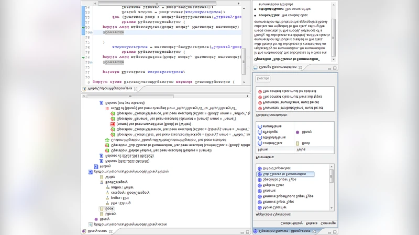The width and height of the screenshot is (419, 235).
Task: Click the Rename operation icon
Action: (x=259, y=191)
